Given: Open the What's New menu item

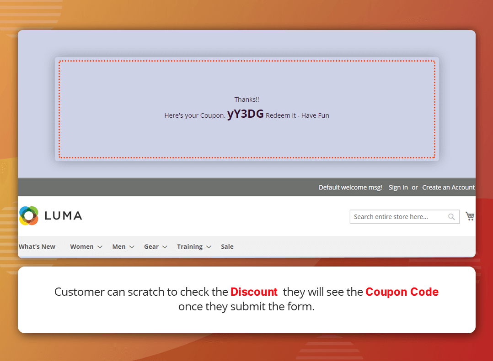Looking at the screenshot, I should click(37, 246).
